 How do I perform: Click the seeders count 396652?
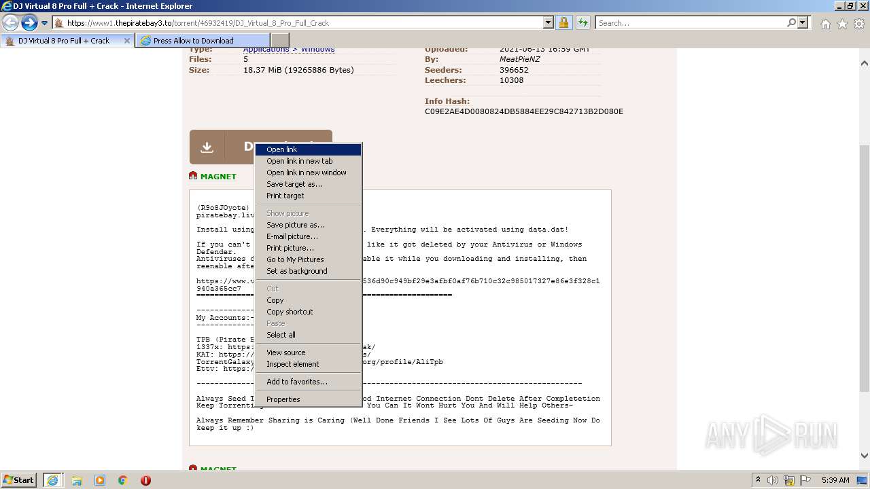[514, 70]
